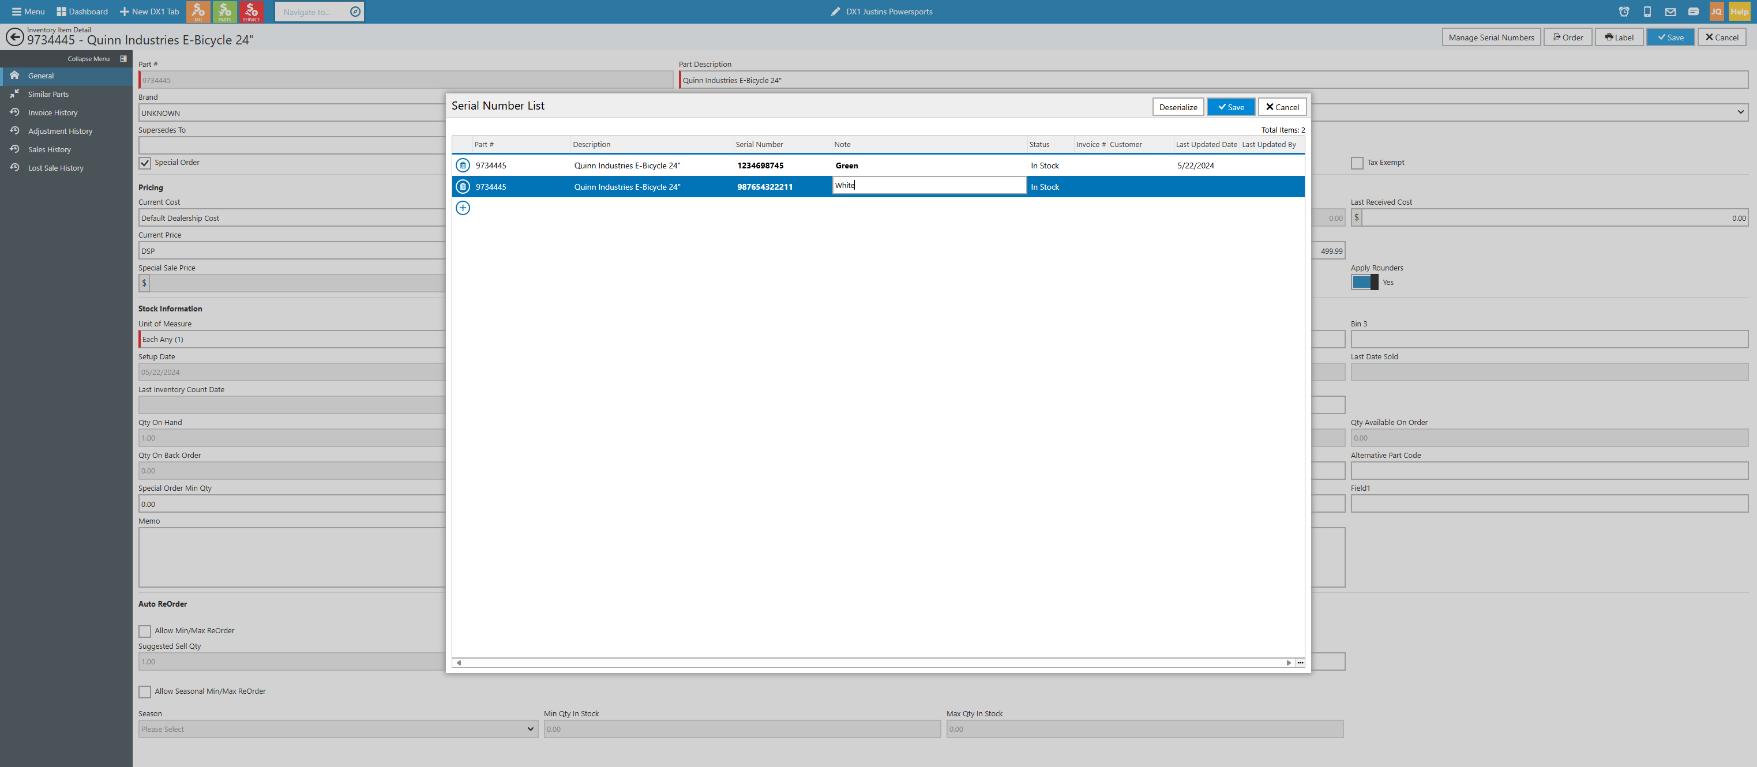This screenshot has height=767, width=1757.
Task: Open the serial list grid options ellipsis
Action: click(1300, 663)
